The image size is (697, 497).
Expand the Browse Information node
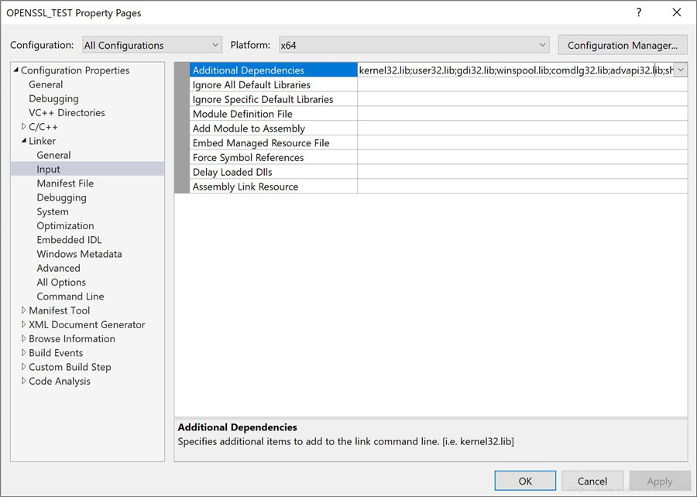(x=24, y=338)
